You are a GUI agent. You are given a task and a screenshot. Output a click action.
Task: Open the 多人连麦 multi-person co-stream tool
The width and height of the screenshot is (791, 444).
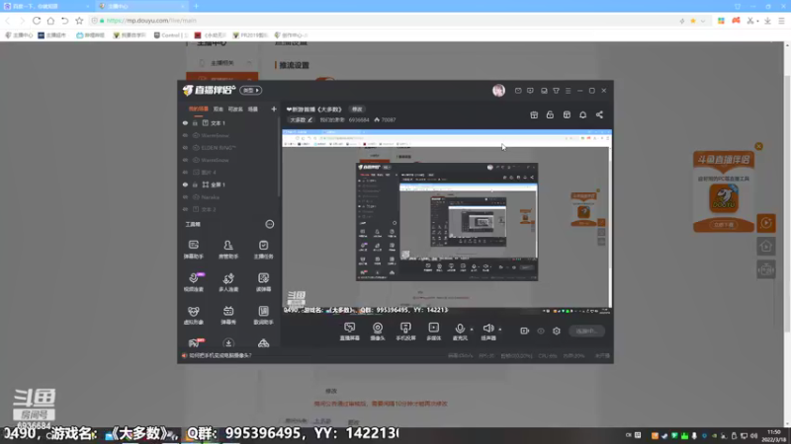[228, 282]
